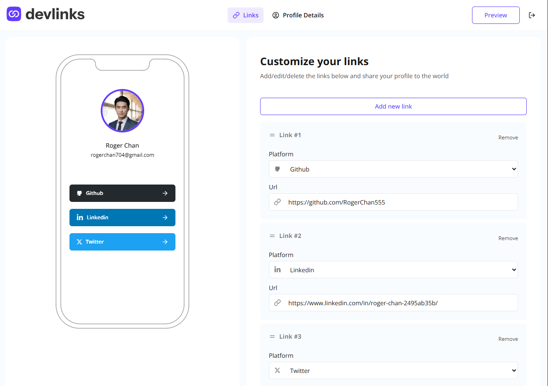Click Linkedin icon in Link #2 platform field
Image resolution: width=548 pixels, height=386 pixels.
pos(277,270)
